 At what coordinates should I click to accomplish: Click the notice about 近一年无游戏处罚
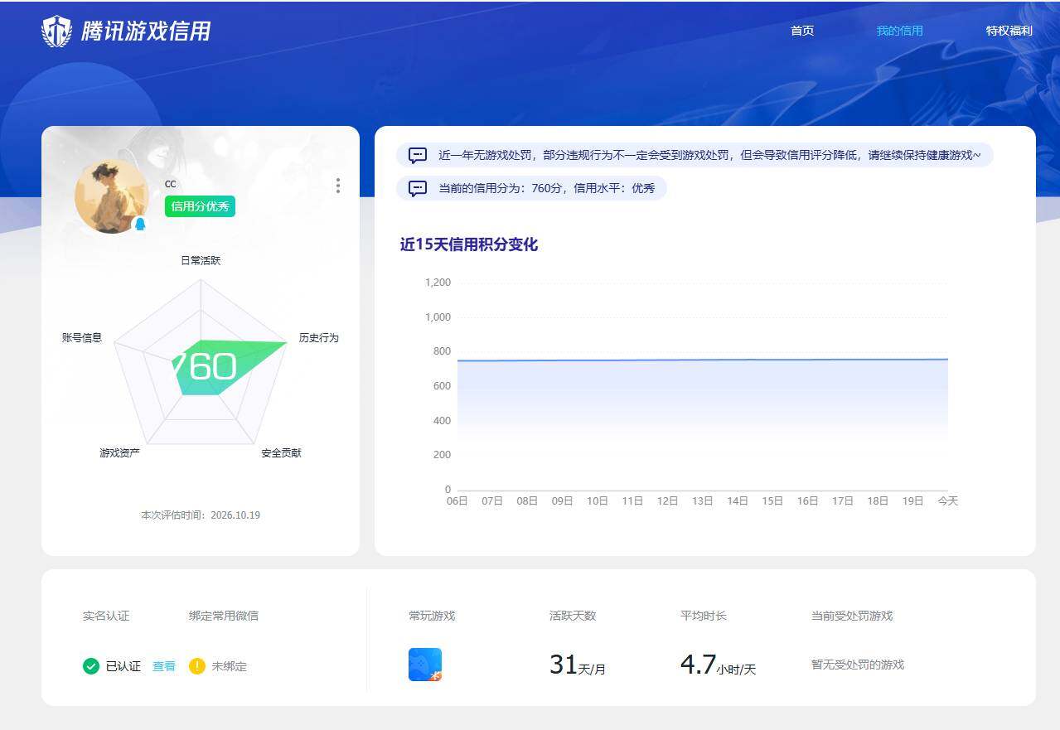coord(695,155)
